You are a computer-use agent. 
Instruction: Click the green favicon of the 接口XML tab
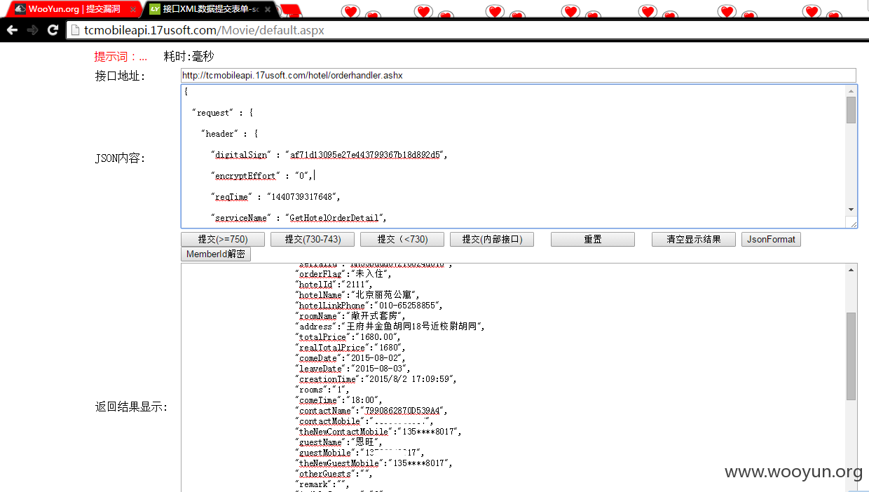[154, 9]
